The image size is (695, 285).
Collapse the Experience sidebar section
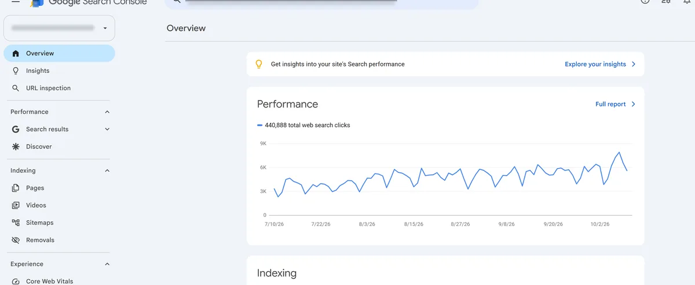pos(107,264)
